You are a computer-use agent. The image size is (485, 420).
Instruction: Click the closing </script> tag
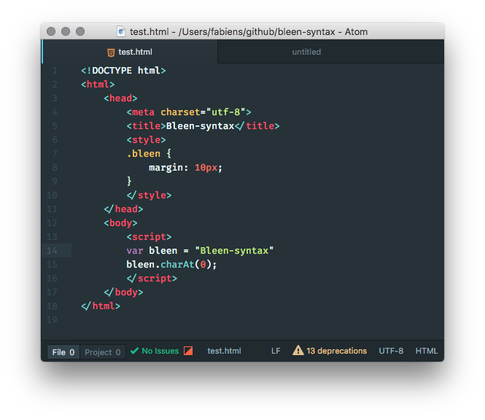pos(152,279)
